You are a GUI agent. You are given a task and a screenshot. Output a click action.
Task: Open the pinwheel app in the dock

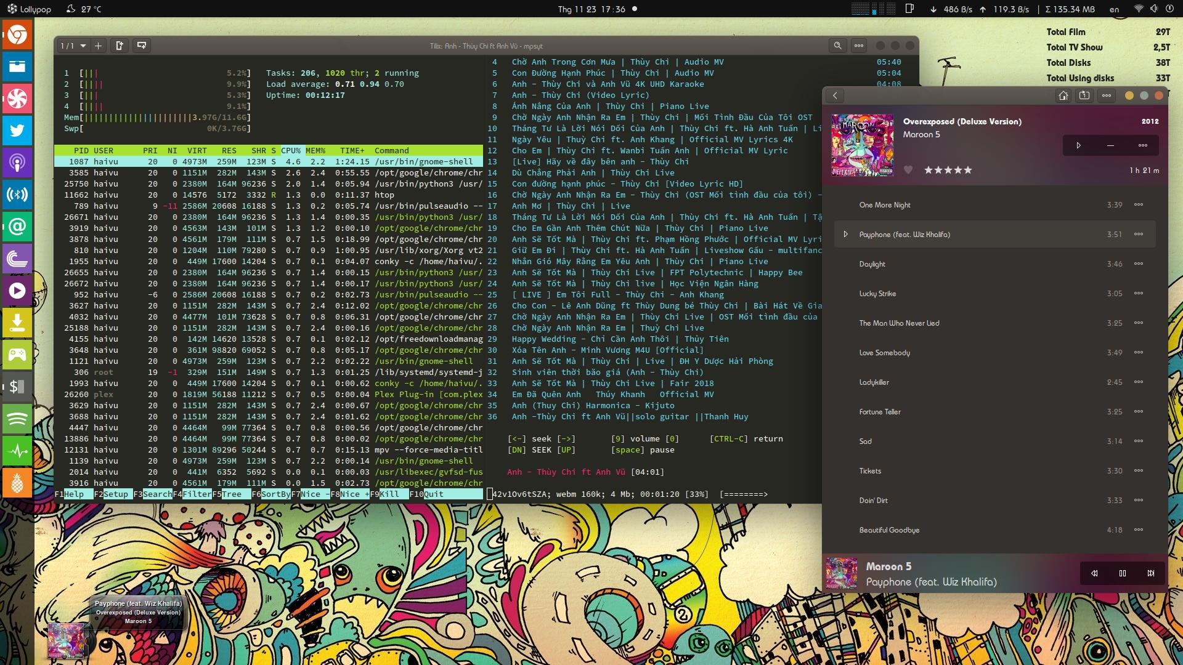pos(17,99)
